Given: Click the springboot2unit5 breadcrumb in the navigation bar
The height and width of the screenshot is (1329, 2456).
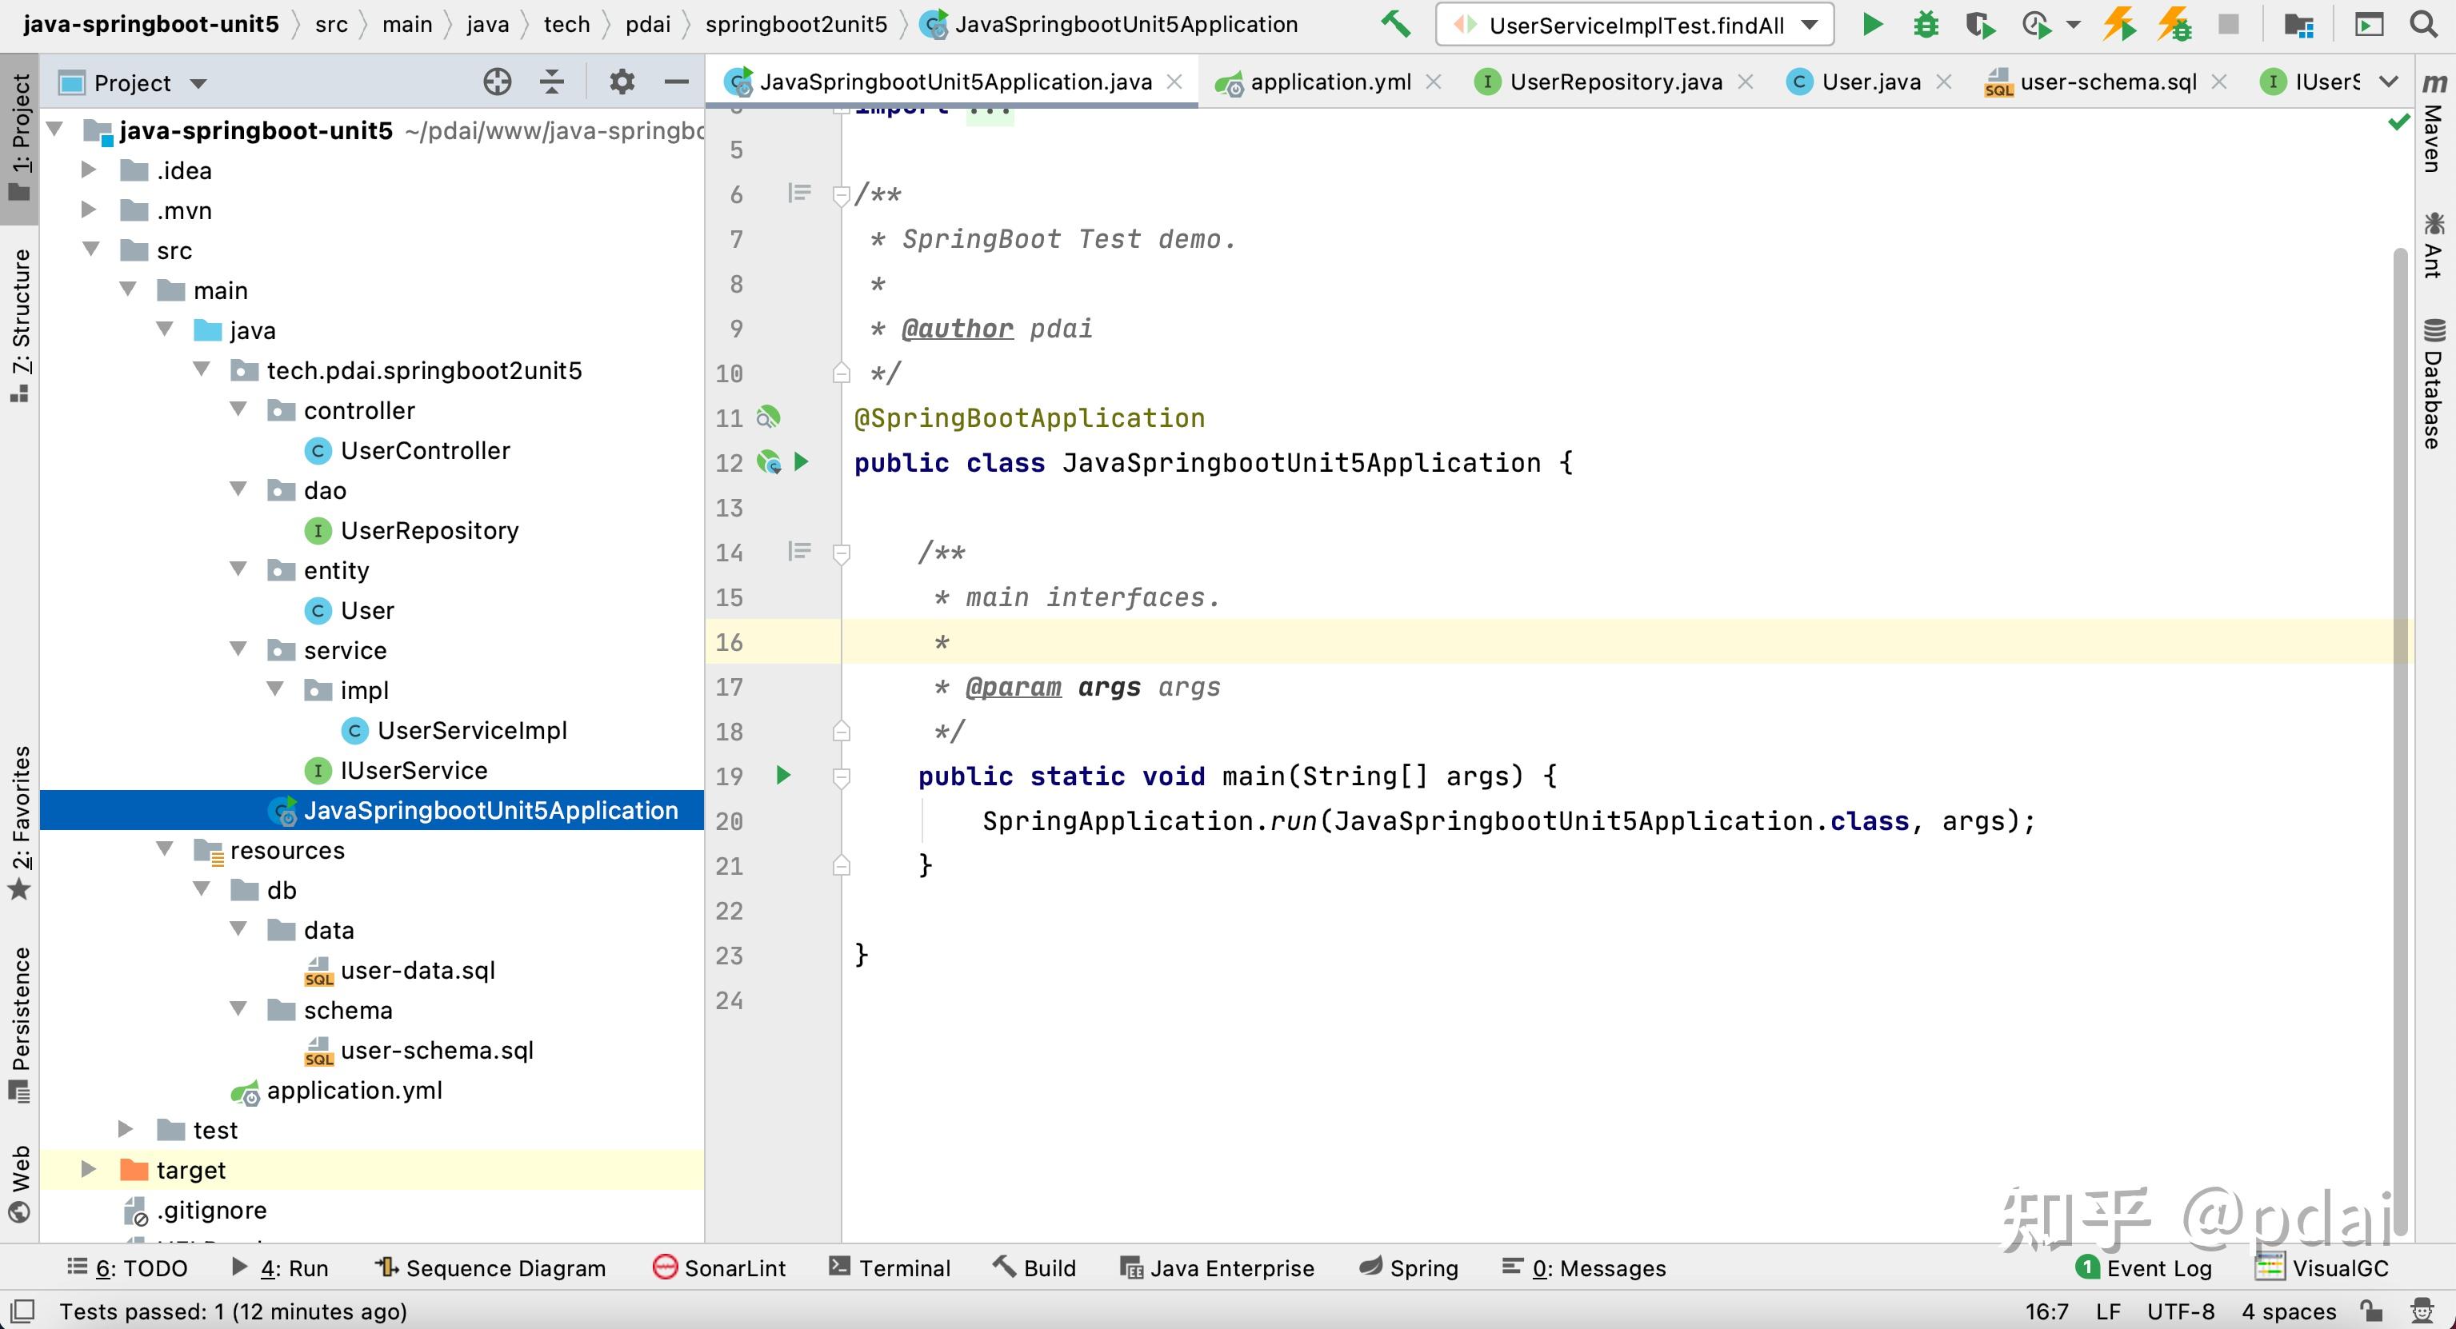Looking at the screenshot, I should click(x=797, y=24).
